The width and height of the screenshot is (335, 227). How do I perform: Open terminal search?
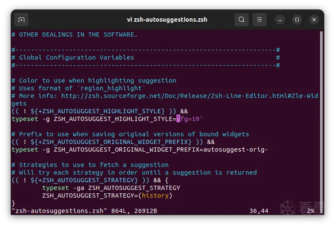tap(241, 20)
